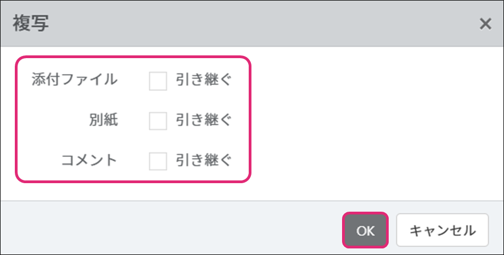The width and height of the screenshot is (504, 255).
Task: Tick the コメント 引き継ぐ checkbox
Action: tap(158, 161)
